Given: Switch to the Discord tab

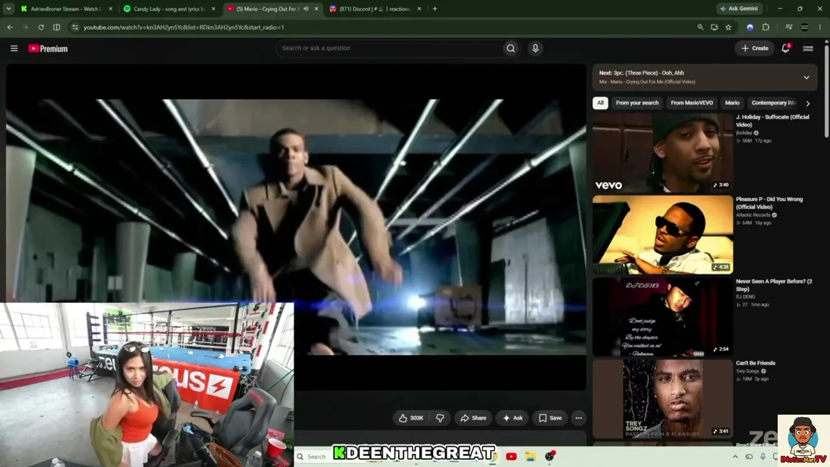Looking at the screenshot, I should coord(375,9).
